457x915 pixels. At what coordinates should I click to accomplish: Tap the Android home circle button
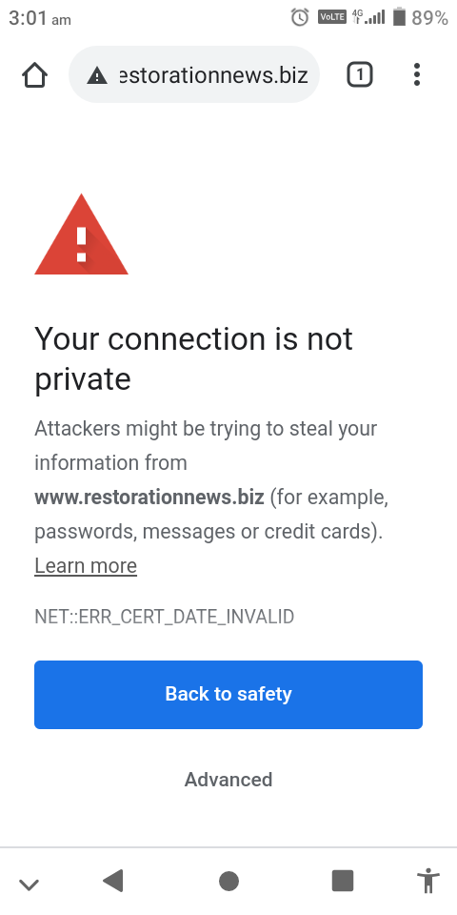point(228,881)
